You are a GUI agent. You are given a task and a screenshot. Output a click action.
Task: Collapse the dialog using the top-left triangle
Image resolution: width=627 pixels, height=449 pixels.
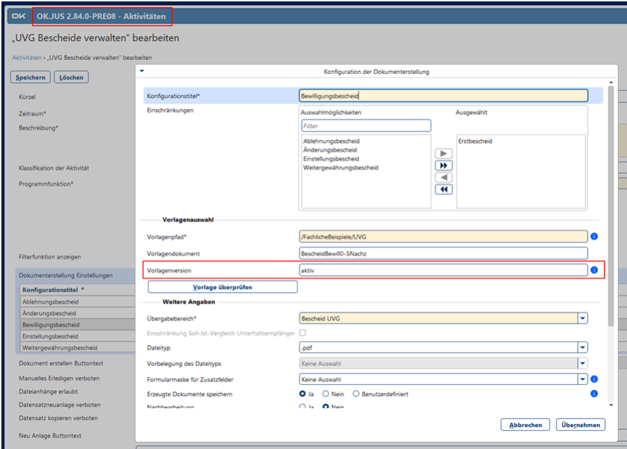[x=142, y=71]
